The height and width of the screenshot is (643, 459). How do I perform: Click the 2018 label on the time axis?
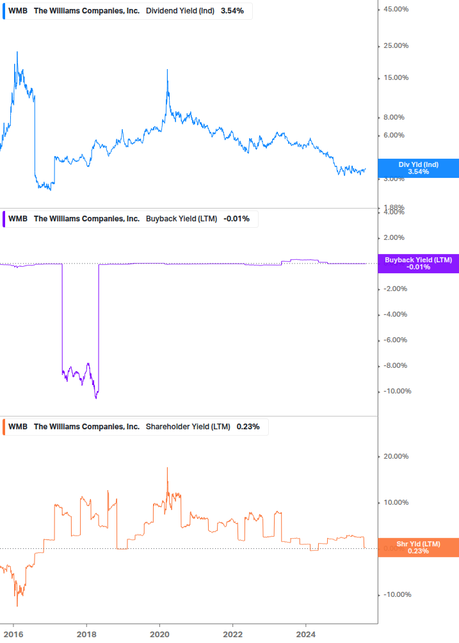pyautogui.click(x=86, y=635)
